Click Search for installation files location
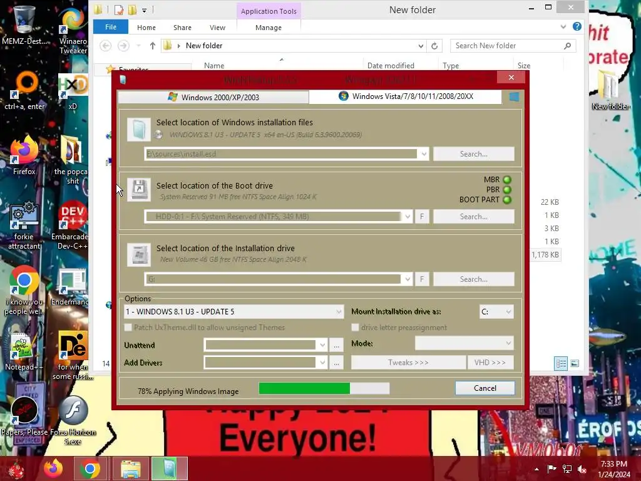The height and width of the screenshot is (481, 641). tap(473, 154)
